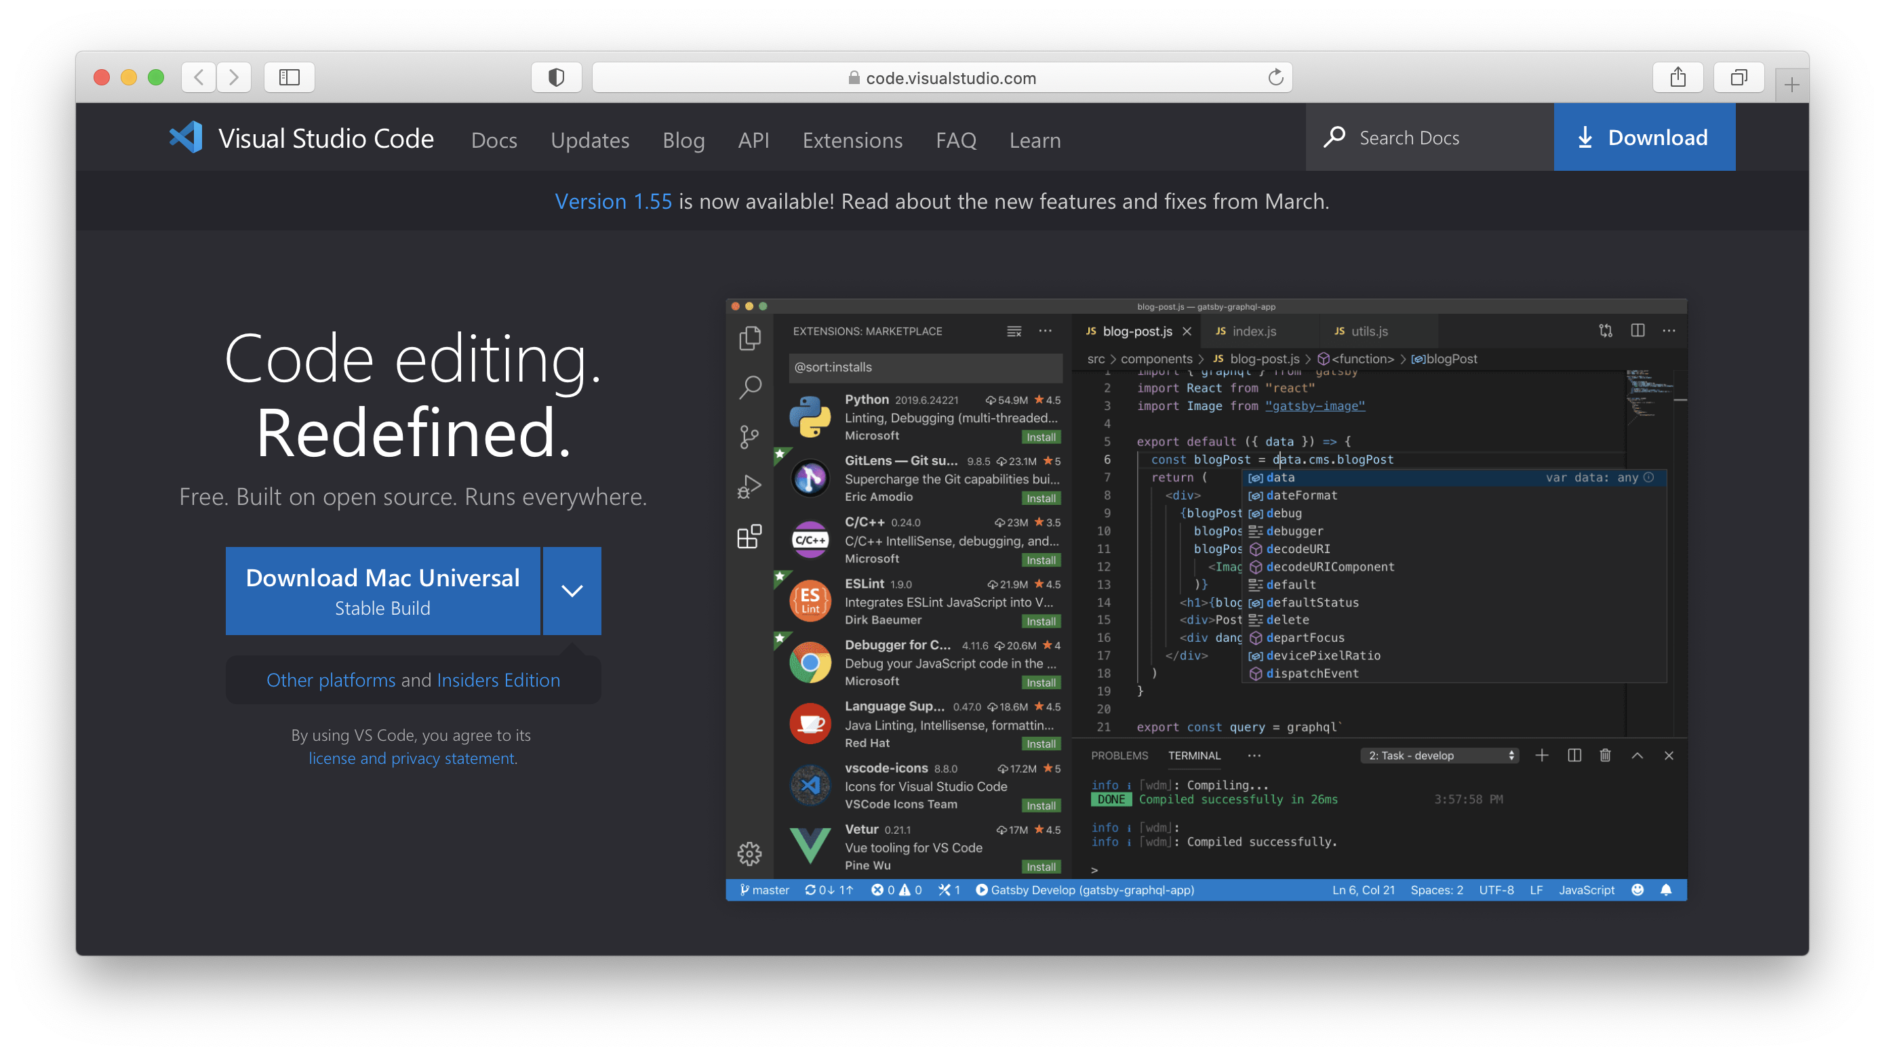Open the Extensions nav menu item
The width and height of the screenshot is (1885, 1056).
coord(852,140)
